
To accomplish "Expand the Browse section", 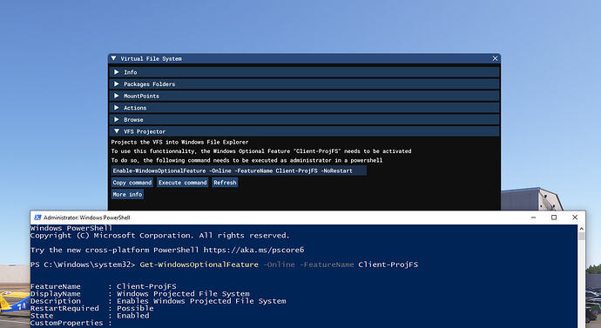I will [x=305, y=119].
